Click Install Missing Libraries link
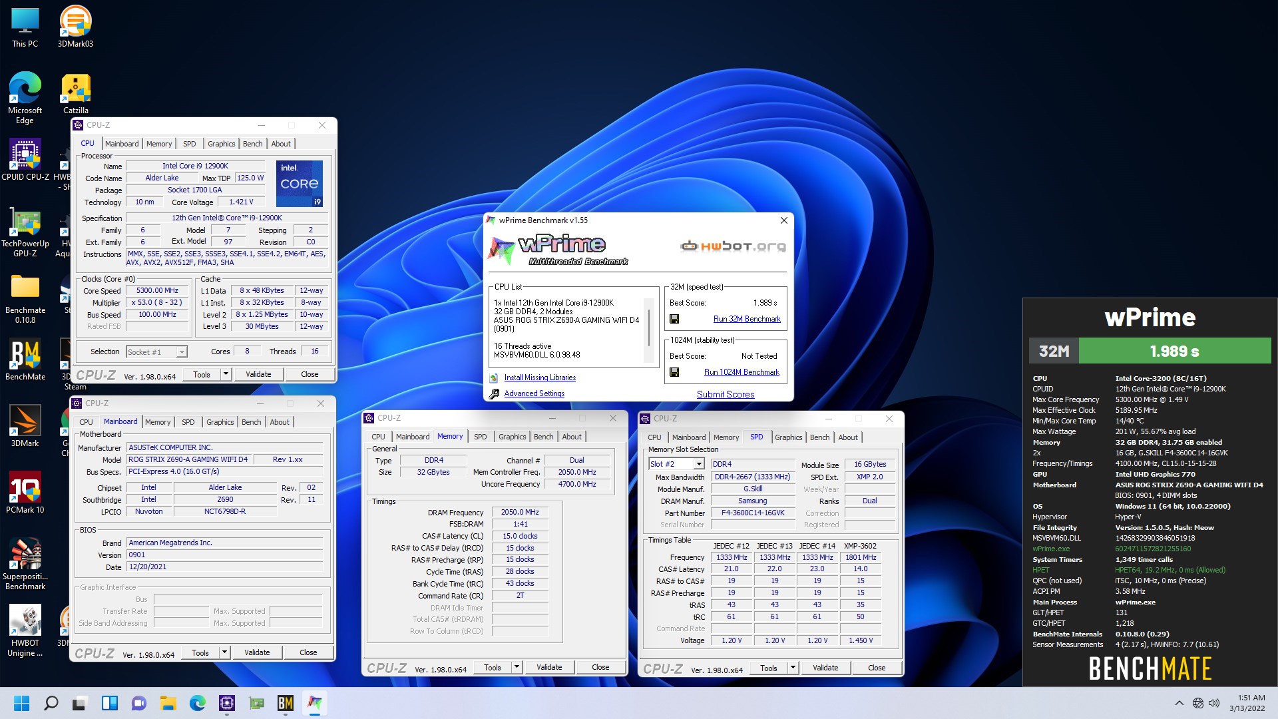This screenshot has height=719, width=1278. (540, 377)
